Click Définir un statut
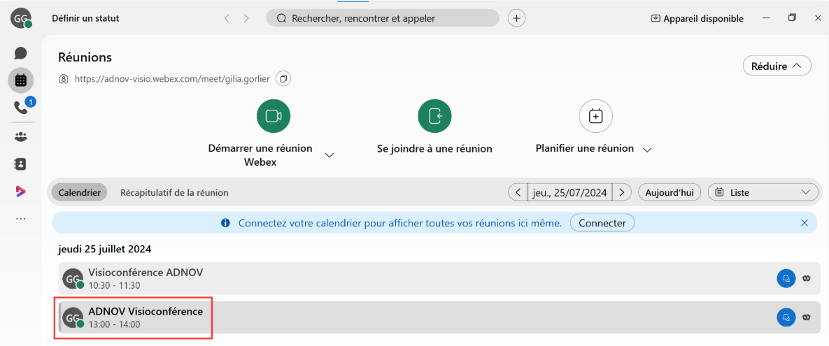Screen dimensions: 829x346 coord(85,18)
